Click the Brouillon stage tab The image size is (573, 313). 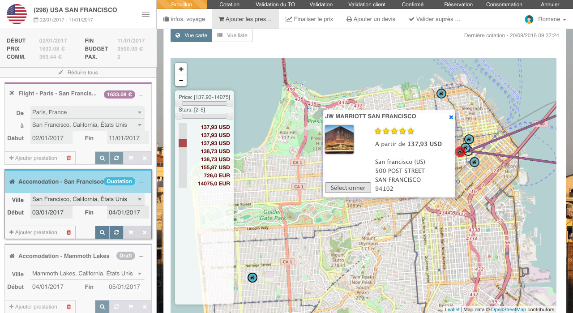coord(181,4)
